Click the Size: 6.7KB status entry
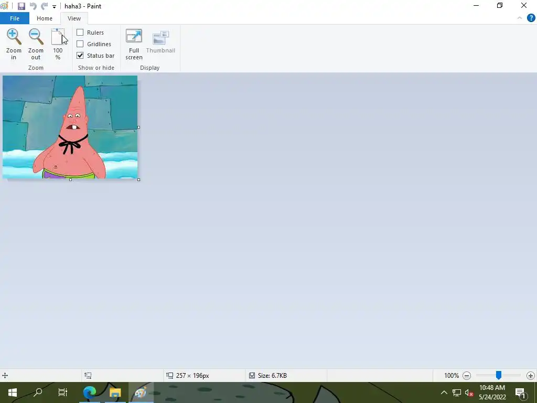Screen dimensions: 537x403 (272, 376)
